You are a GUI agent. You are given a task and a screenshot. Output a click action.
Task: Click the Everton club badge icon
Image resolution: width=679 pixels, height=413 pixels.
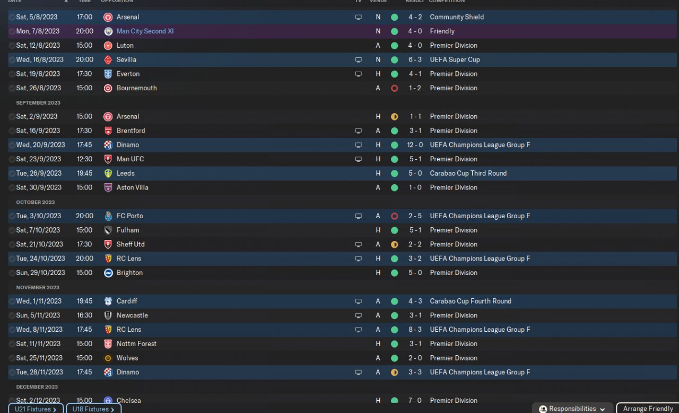(x=108, y=74)
